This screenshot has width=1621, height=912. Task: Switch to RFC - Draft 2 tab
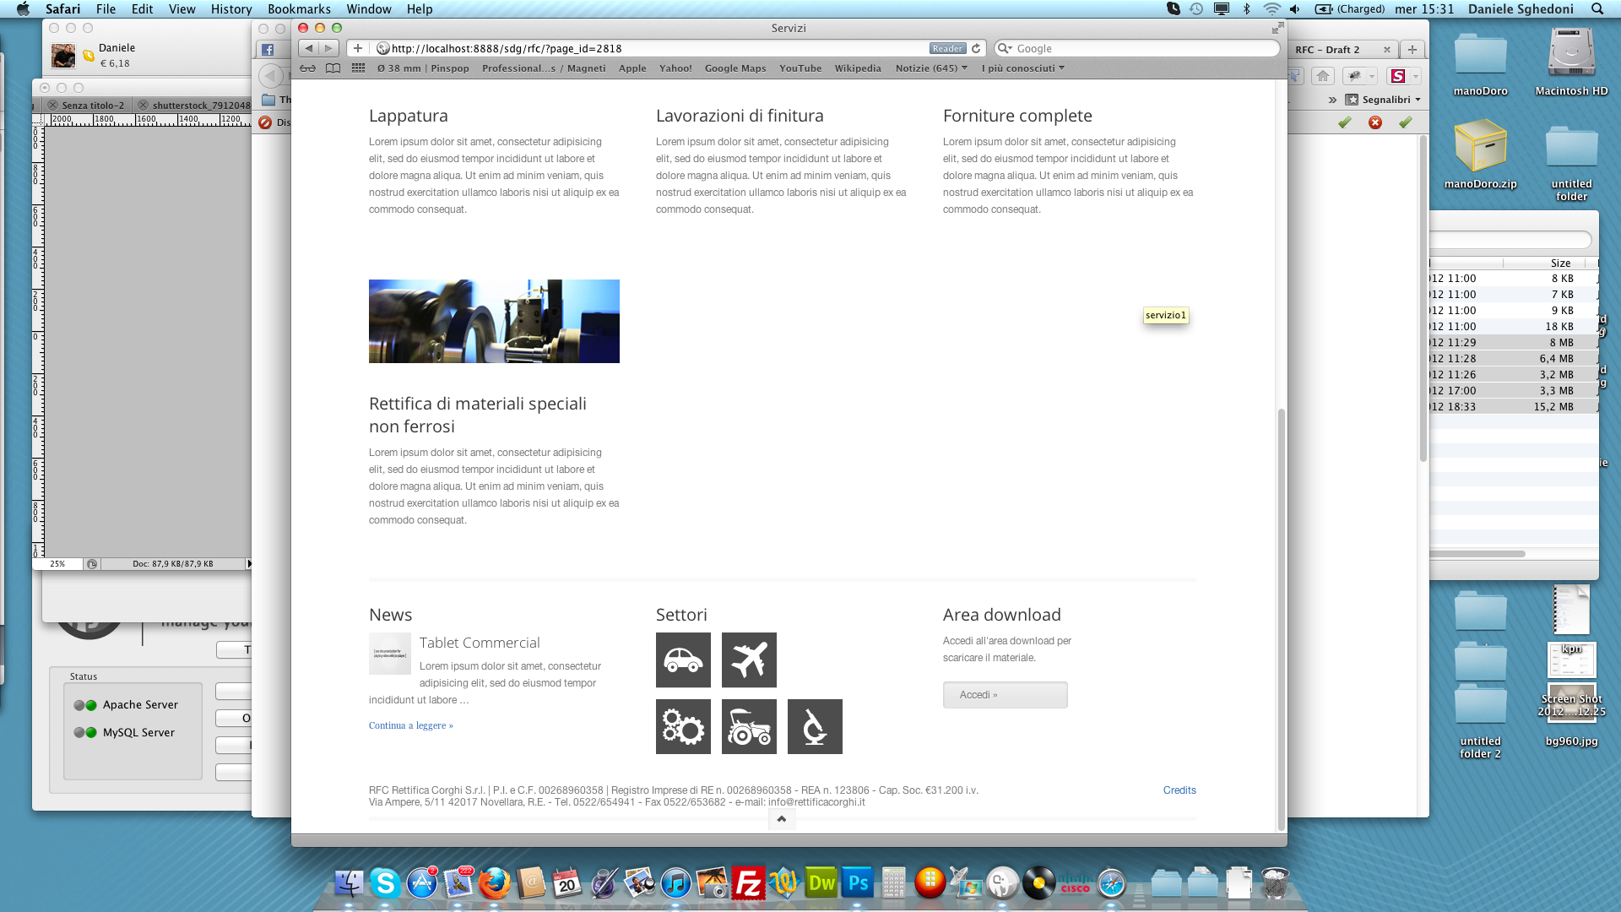[1342, 50]
